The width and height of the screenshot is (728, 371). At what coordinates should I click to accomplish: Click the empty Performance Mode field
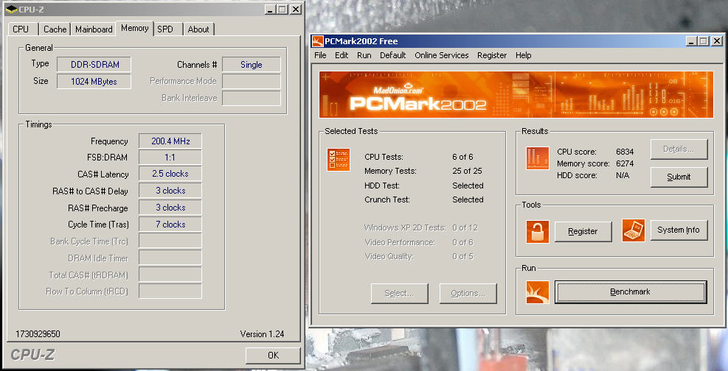(252, 81)
